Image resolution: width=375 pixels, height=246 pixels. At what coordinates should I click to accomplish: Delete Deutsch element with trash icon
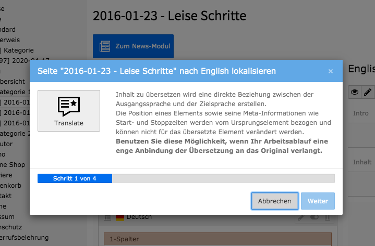pyautogui.click(x=328, y=217)
